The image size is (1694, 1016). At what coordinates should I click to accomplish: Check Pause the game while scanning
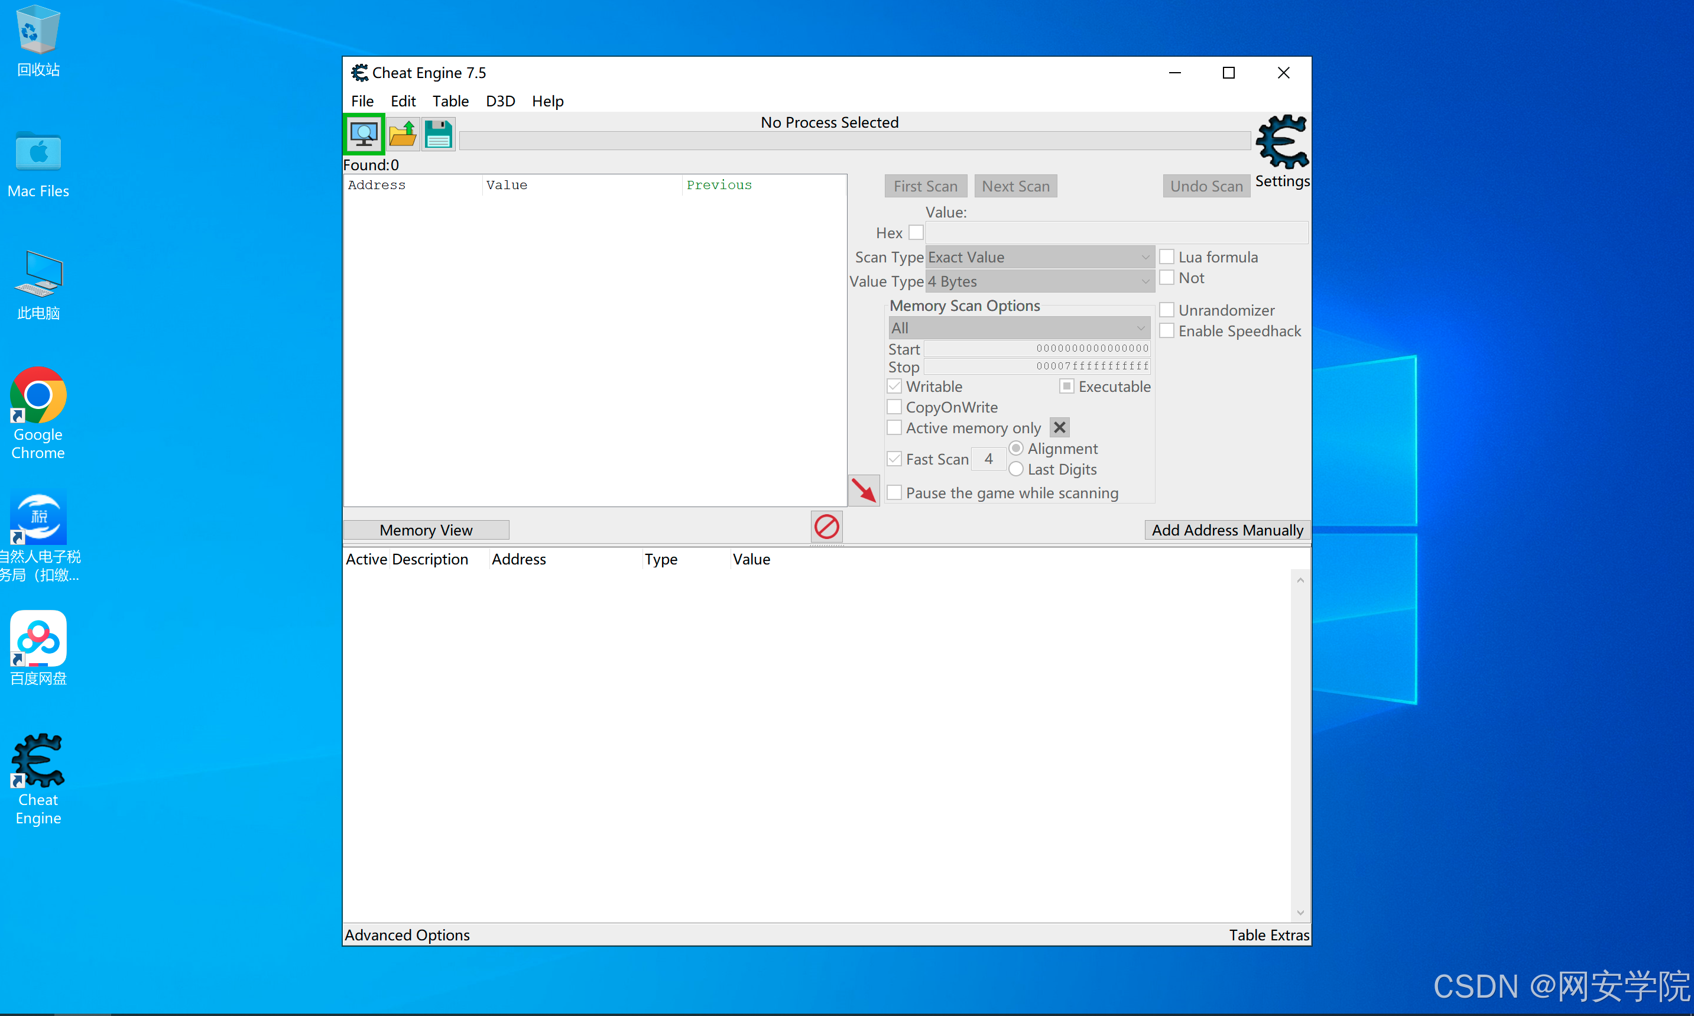[894, 493]
